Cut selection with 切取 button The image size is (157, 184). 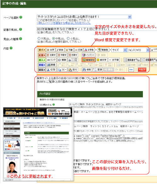coord(51,70)
